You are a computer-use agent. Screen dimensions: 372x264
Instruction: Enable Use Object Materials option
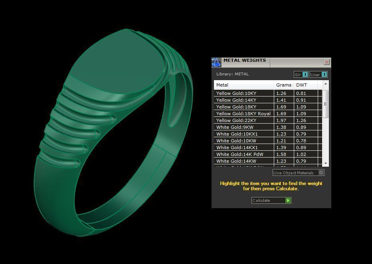299,173
